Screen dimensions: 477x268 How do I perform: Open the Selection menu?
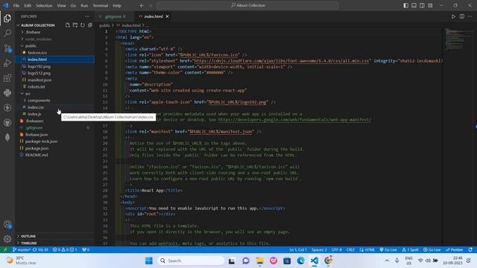pos(44,5)
